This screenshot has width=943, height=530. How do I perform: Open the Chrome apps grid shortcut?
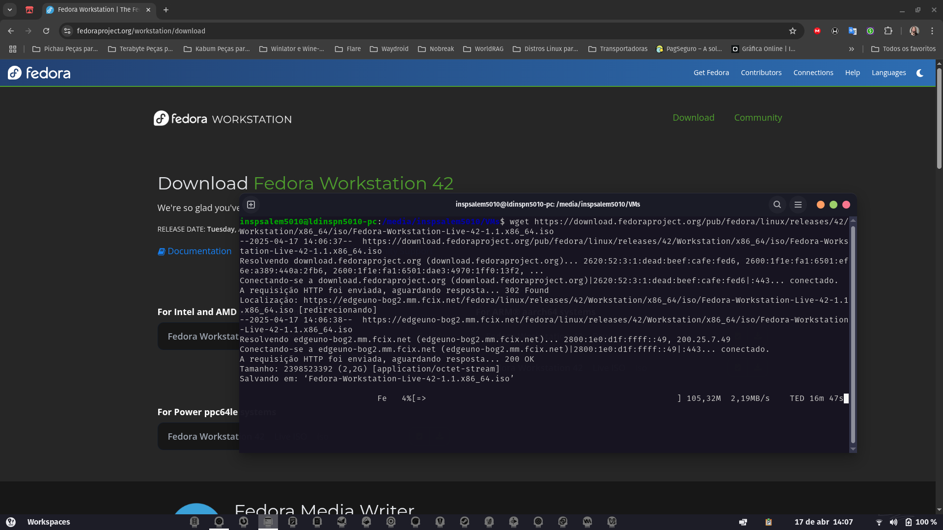[x=13, y=49]
